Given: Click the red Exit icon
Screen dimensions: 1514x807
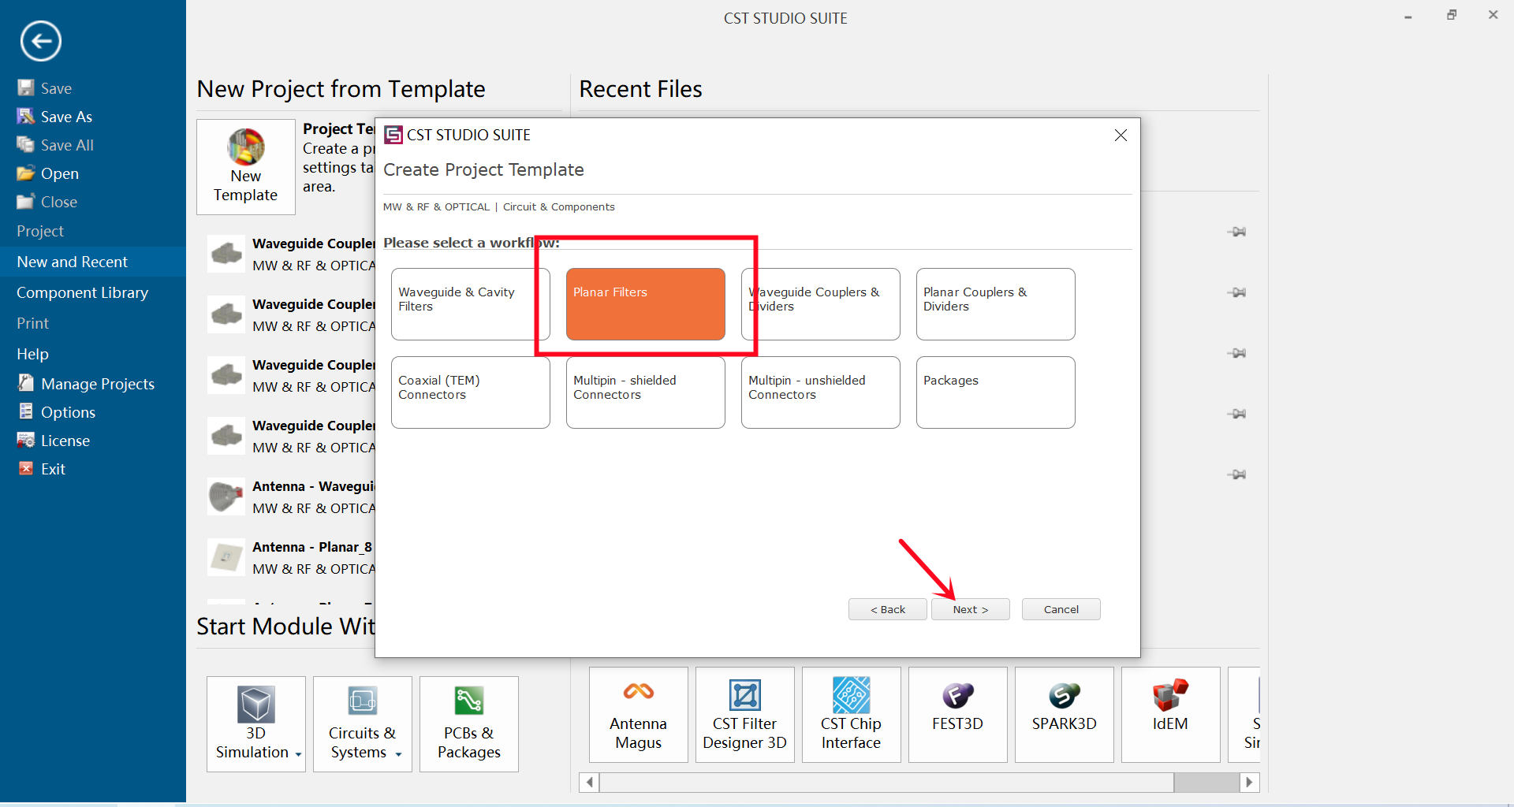Looking at the screenshot, I should [26, 468].
